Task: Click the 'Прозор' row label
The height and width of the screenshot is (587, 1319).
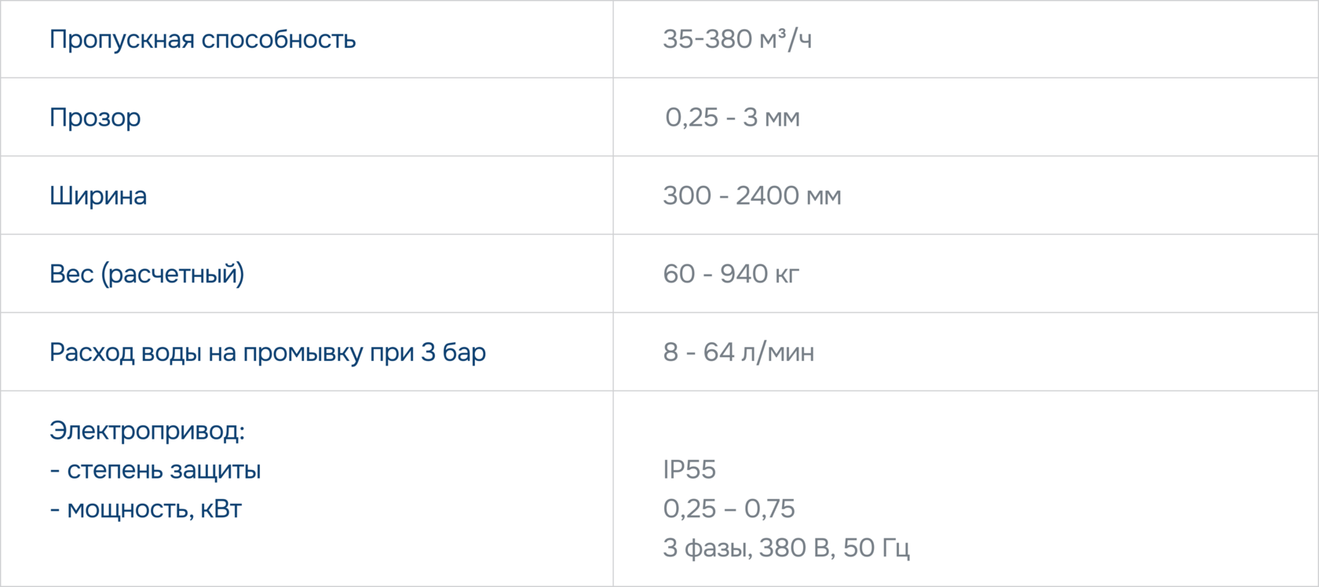Action: click(95, 118)
